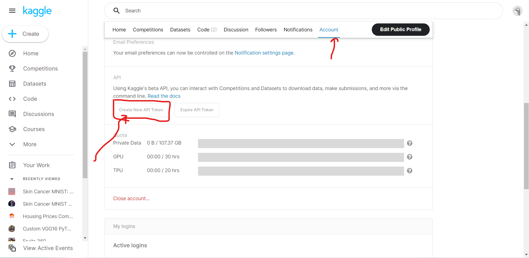
Task: Open Skin Cancer MNIST: dataset thumbnail
Action: [x=12, y=191]
